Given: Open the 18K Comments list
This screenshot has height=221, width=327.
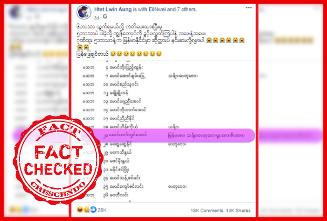Looking at the screenshot, I should click(x=207, y=210).
